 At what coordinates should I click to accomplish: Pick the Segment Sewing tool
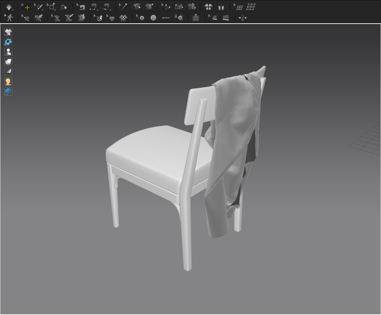click(93, 7)
